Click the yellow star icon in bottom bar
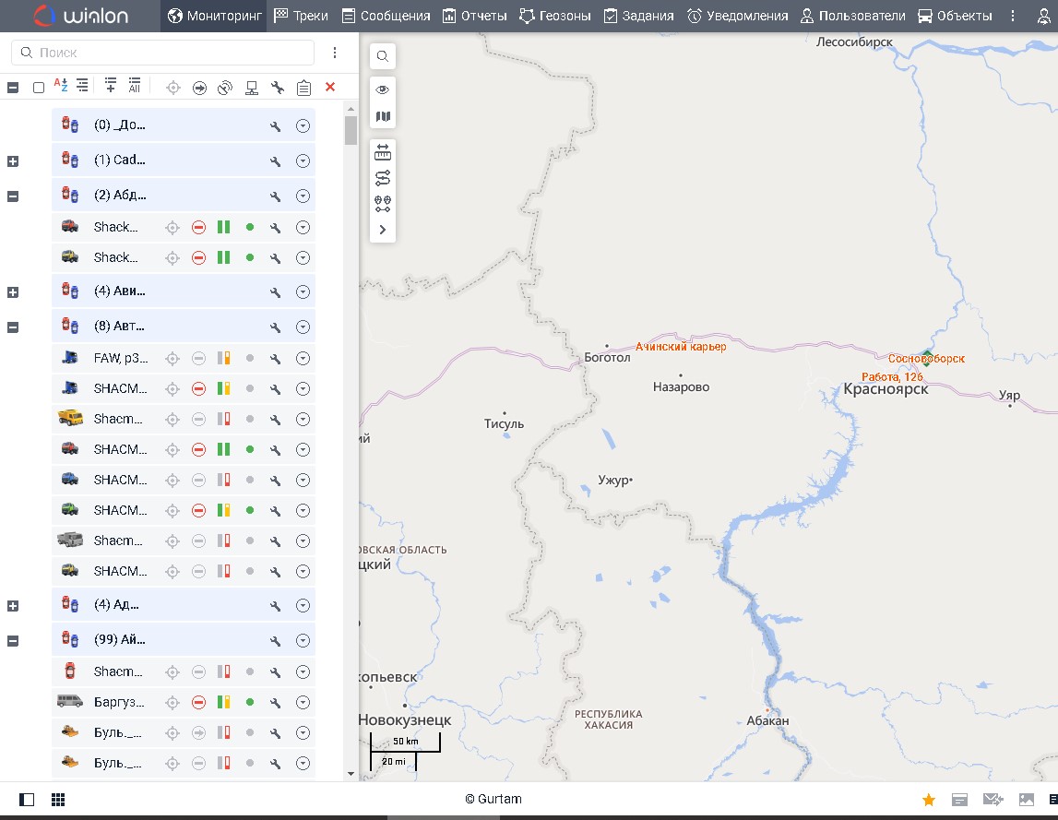Screen dimensions: 1058x820 click(929, 800)
